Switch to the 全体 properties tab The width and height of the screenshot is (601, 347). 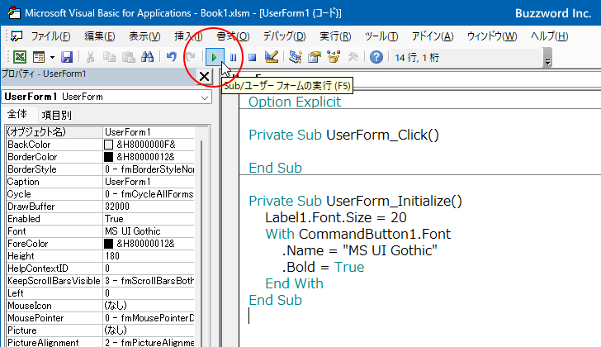pyautogui.click(x=17, y=114)
